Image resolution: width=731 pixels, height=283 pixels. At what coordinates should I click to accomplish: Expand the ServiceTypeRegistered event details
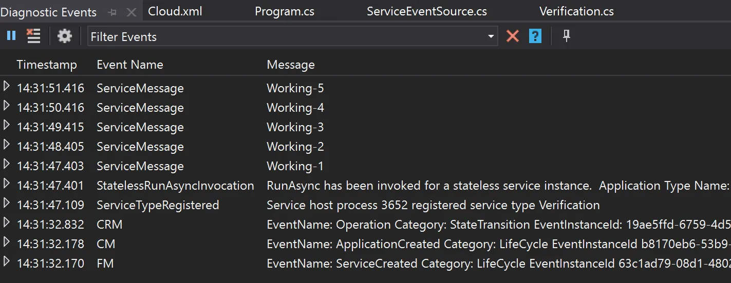[x=6, y=203]
